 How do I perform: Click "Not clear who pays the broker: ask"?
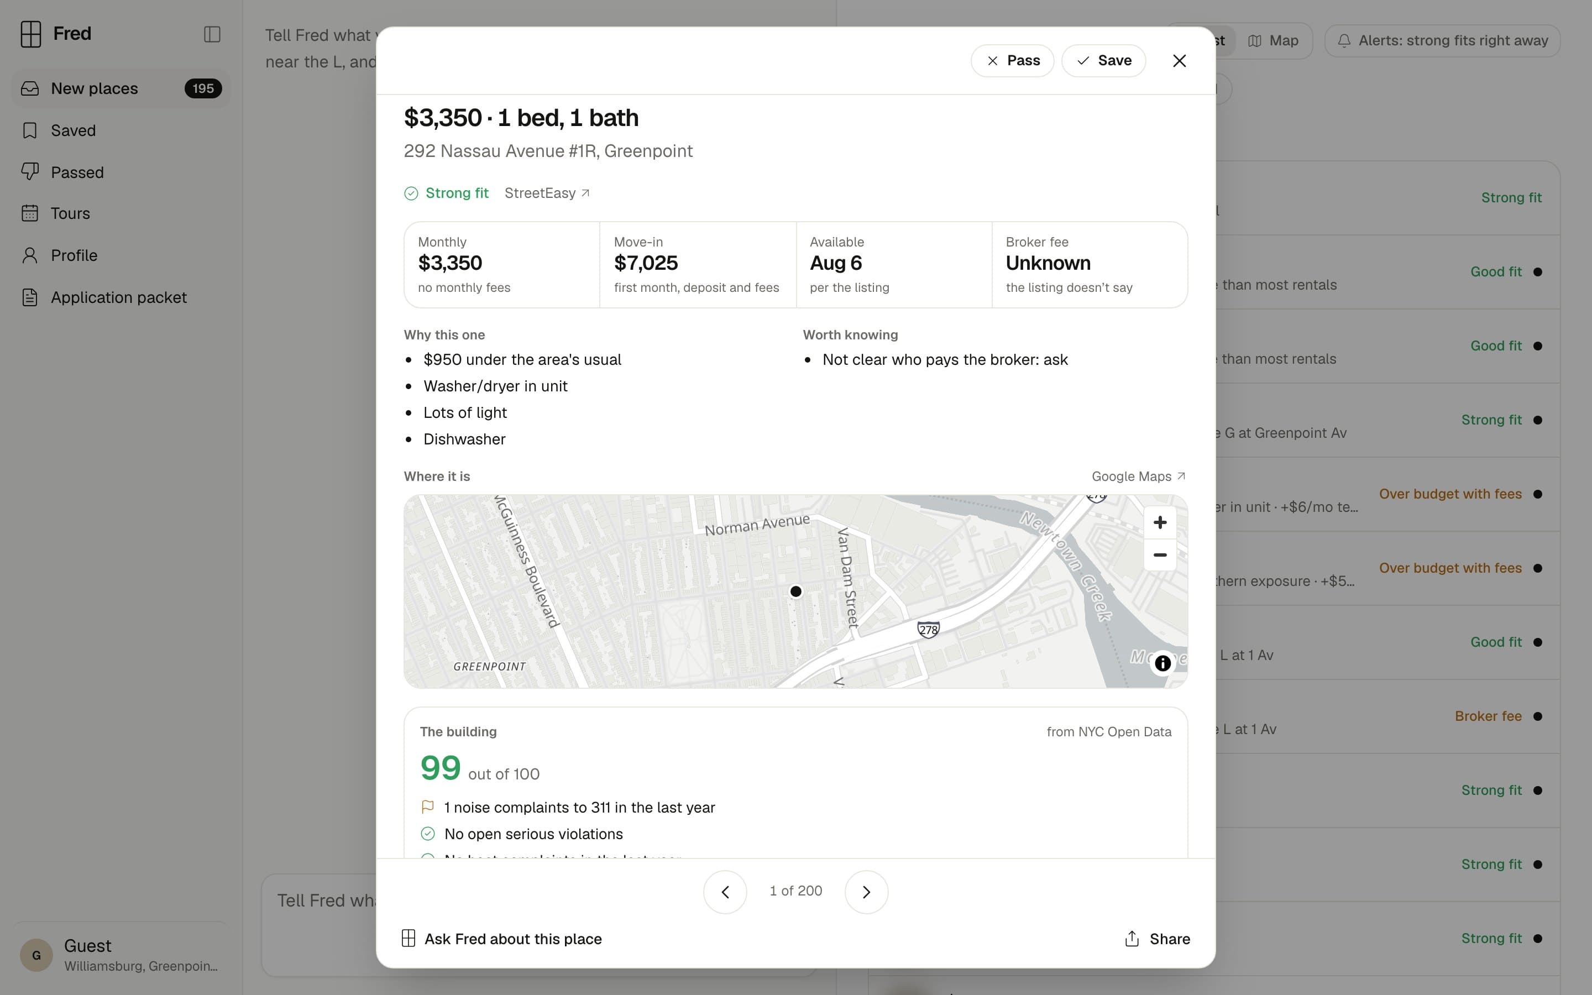coord(945,359)
